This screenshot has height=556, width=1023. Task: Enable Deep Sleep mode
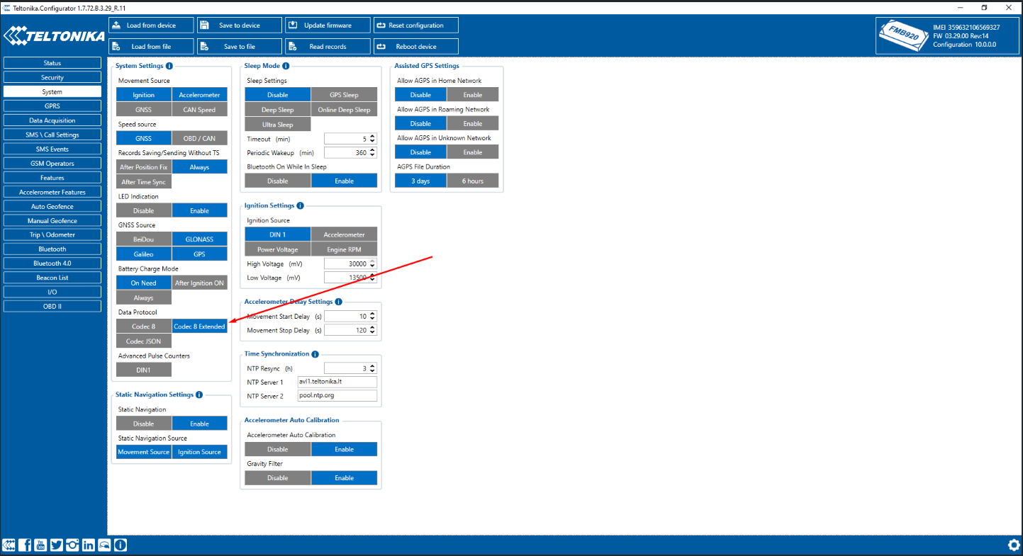277,110
